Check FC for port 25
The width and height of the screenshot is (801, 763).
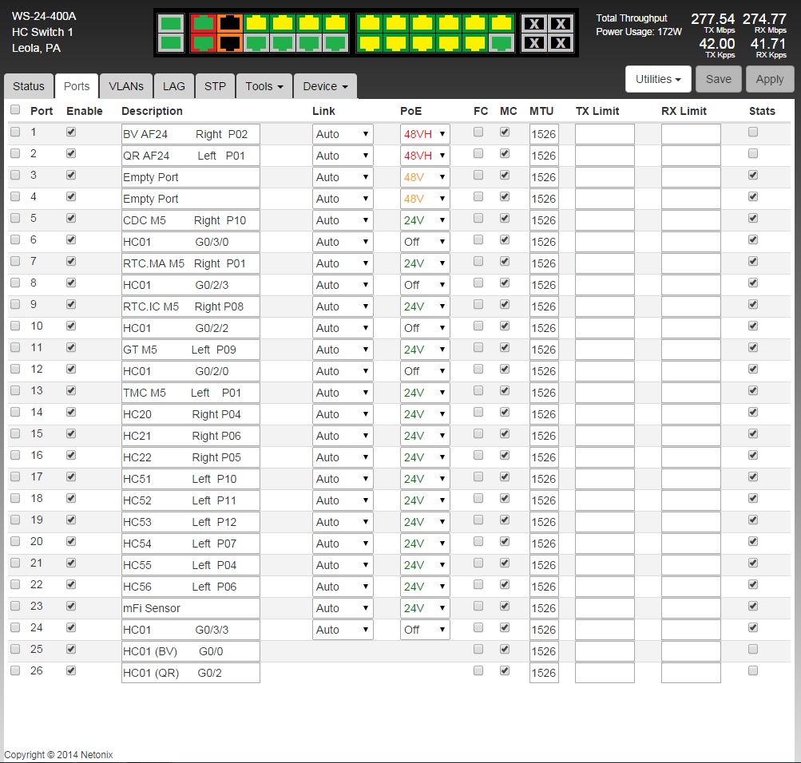478,649
